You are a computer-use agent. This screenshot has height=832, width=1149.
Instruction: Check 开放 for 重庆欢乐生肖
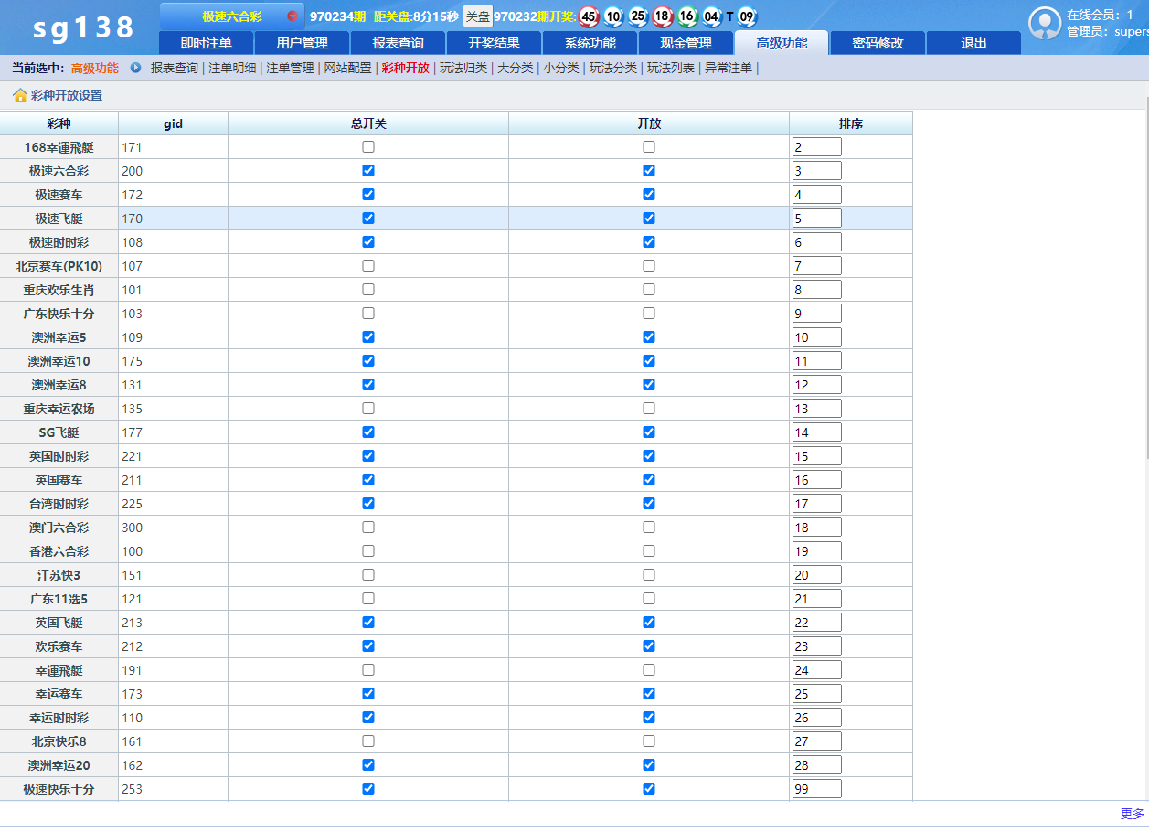[x=649, y=289]
